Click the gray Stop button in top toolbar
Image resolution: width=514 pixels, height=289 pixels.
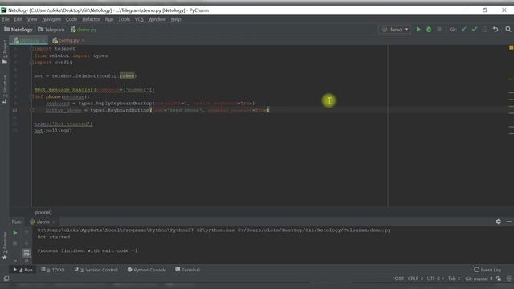(439, 30)
